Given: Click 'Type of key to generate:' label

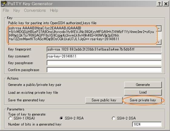Looking at the screenshot, I should (27, 114).
